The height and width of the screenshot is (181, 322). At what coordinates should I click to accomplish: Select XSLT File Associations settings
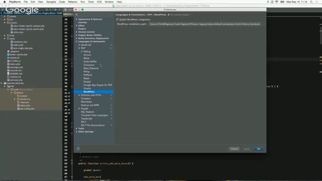93,125
